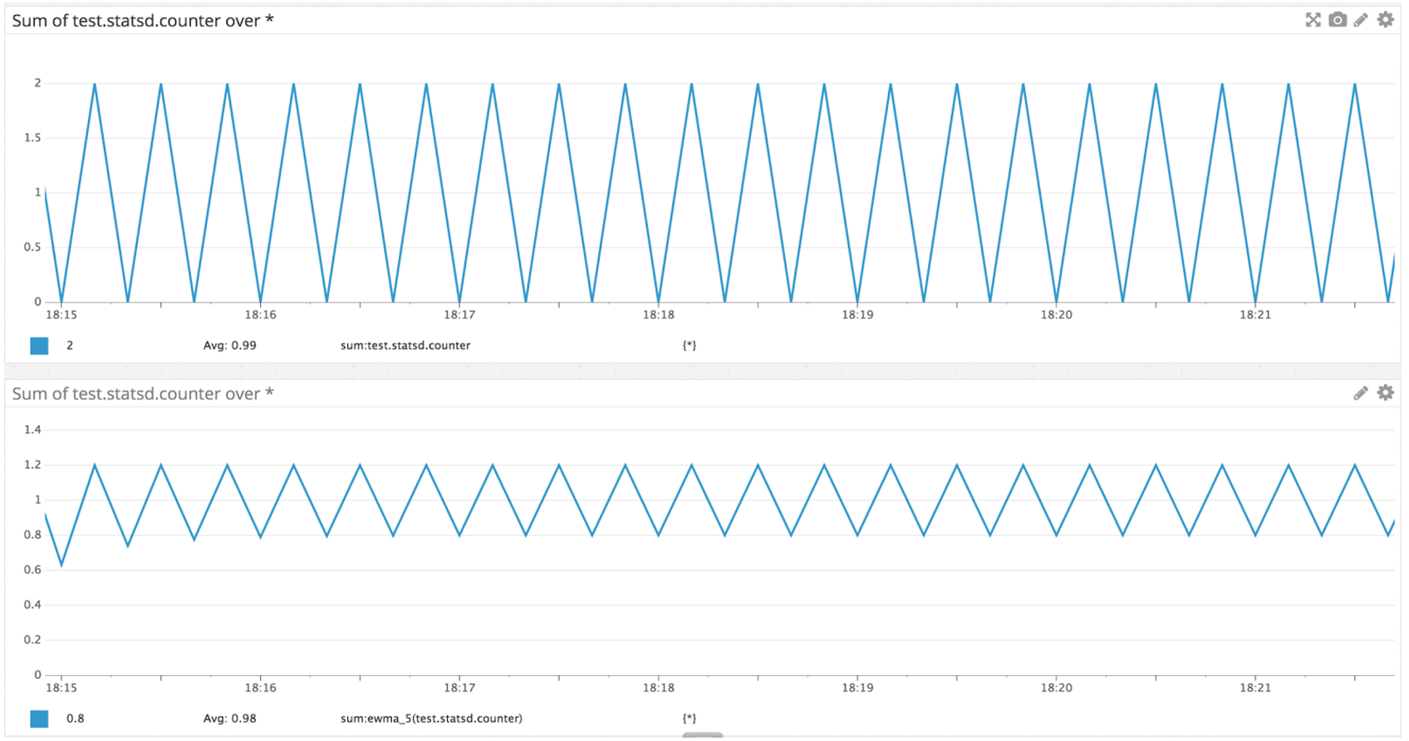Image resolution: width=1409 pixels, height=741 pixels.
Task: Open fullscreen view of top graph
Action: [1313, 20]
